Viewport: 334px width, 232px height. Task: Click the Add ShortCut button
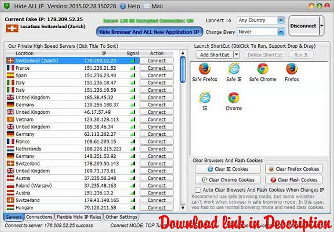[214, 55]
